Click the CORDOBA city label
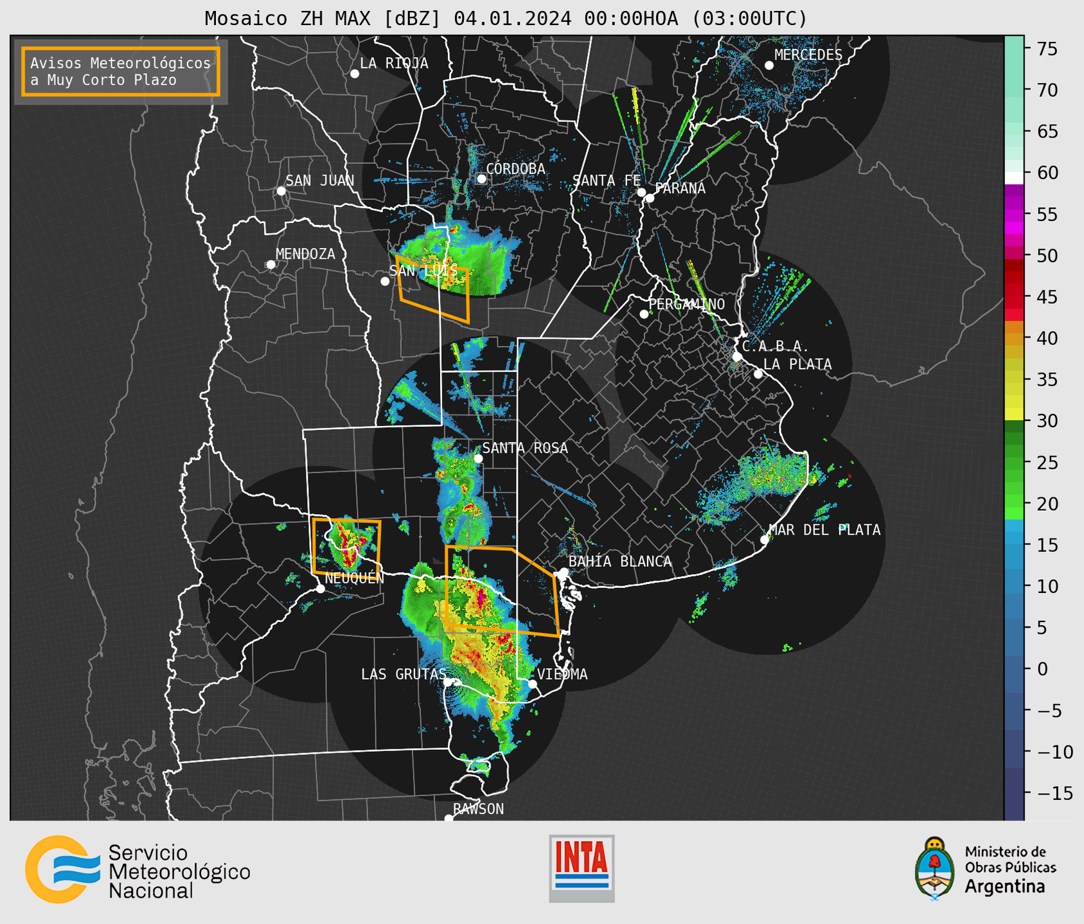This screenshot has height=924, width=1084. click(x=515, y=169)
